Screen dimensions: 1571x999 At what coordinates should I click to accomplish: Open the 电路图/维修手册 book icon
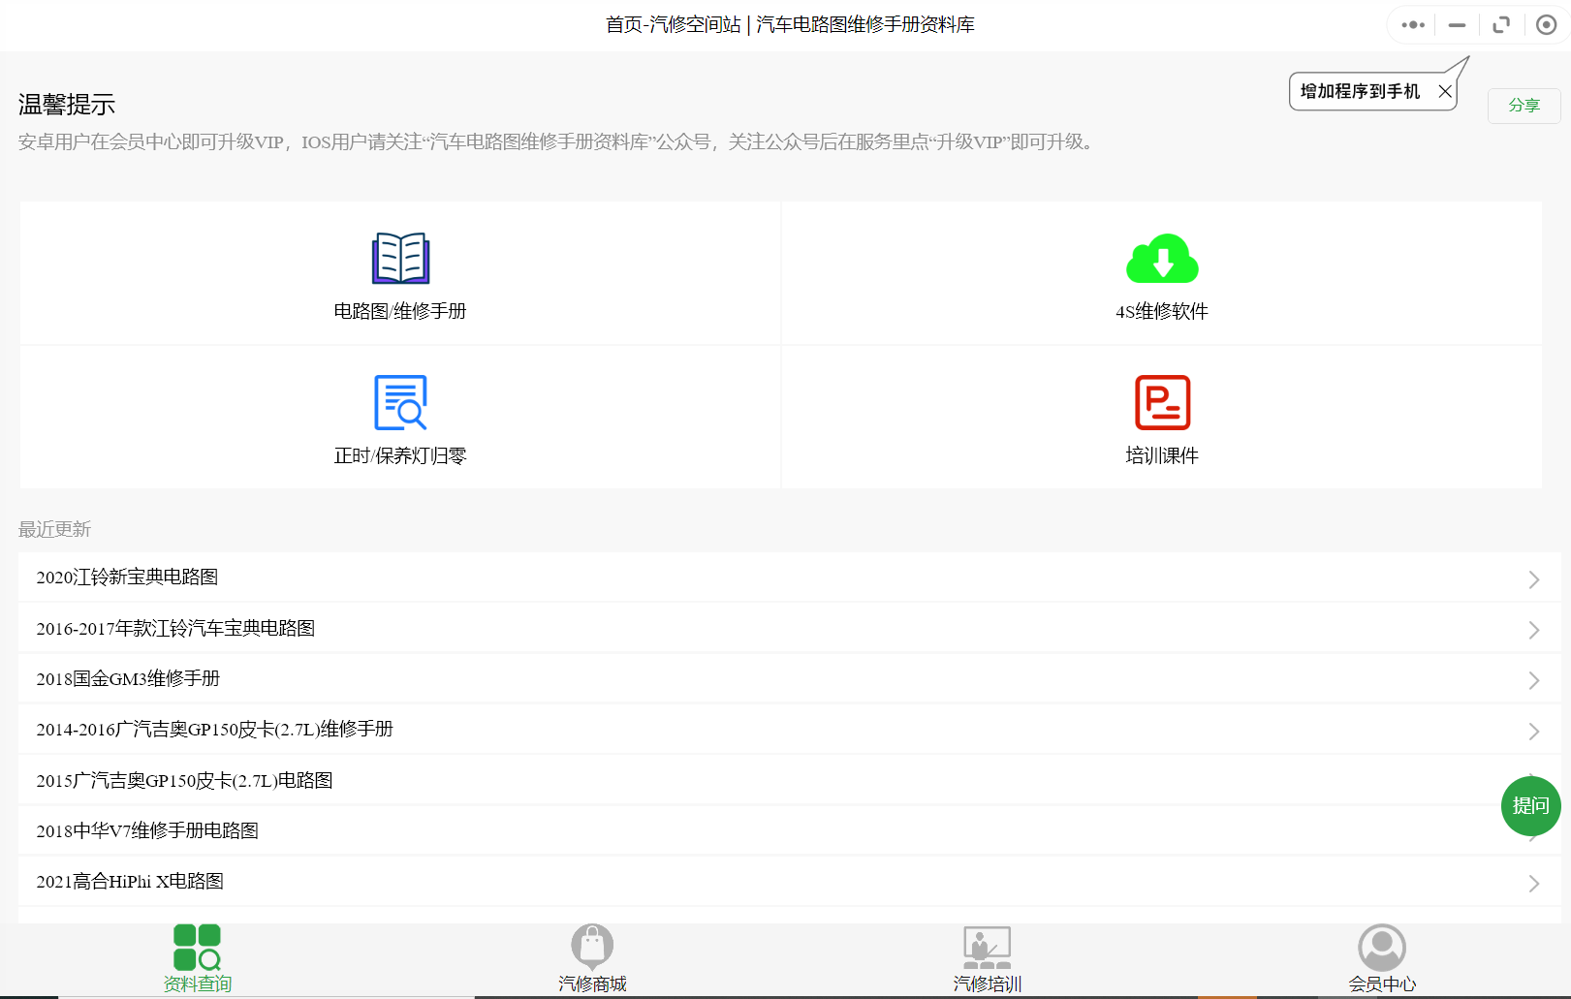pos(400,258)
